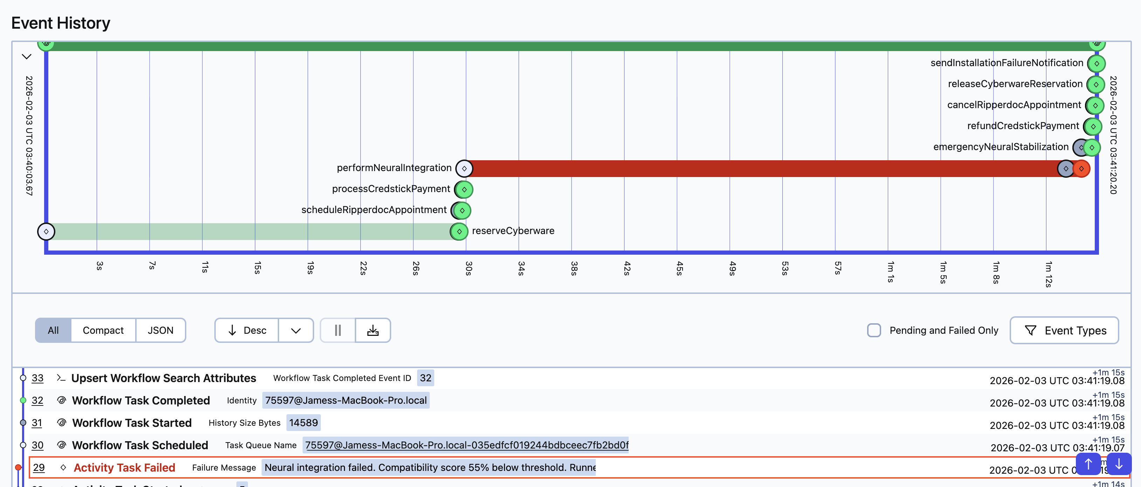1141x487 pixels.
Task: Select the All view tab
Action: 53,330
